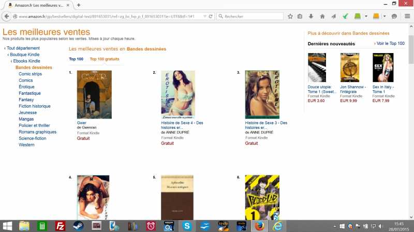Open the downloads arrow icon
Screen dimensions: 414x232
pos(311,16)
